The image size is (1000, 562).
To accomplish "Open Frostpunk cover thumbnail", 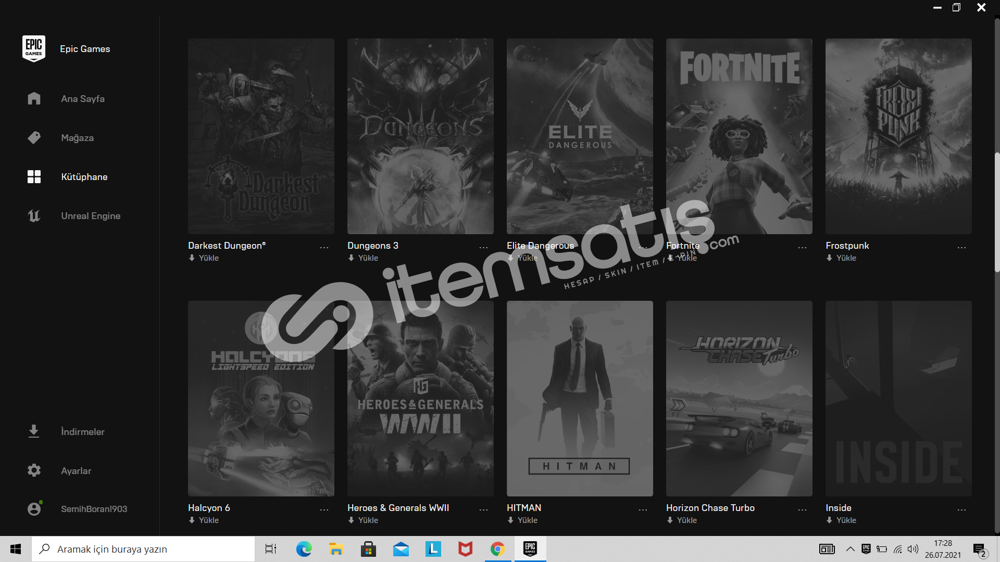I will pyautogui.click(x=898, y=136).
